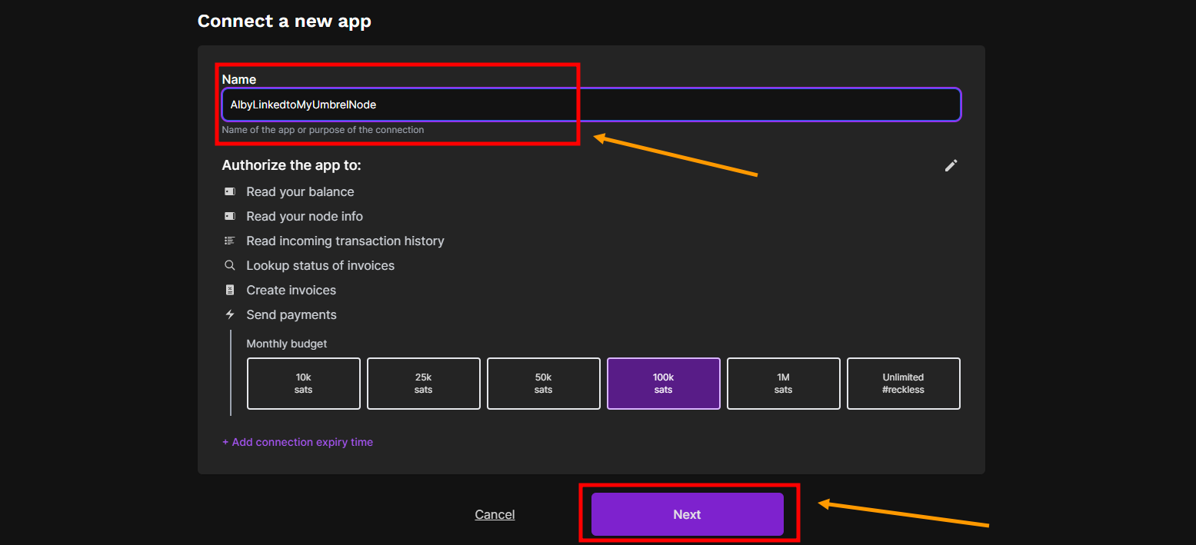Image resolution: width=1196 pixels, height=545 pixels.
Task: Click the Read your node info icon
Action: tap(229, 216)
